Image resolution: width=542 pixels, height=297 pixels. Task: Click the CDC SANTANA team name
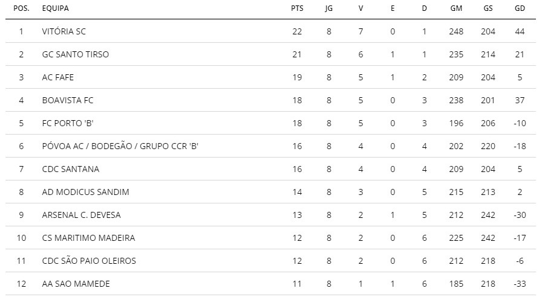71,169
